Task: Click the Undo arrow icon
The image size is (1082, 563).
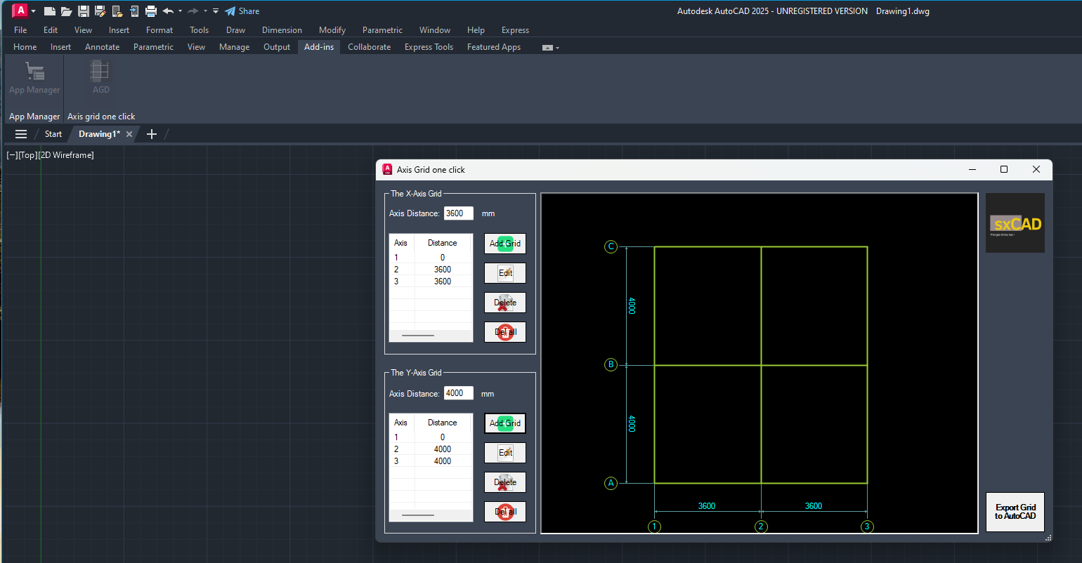Action: pos(168,11)
